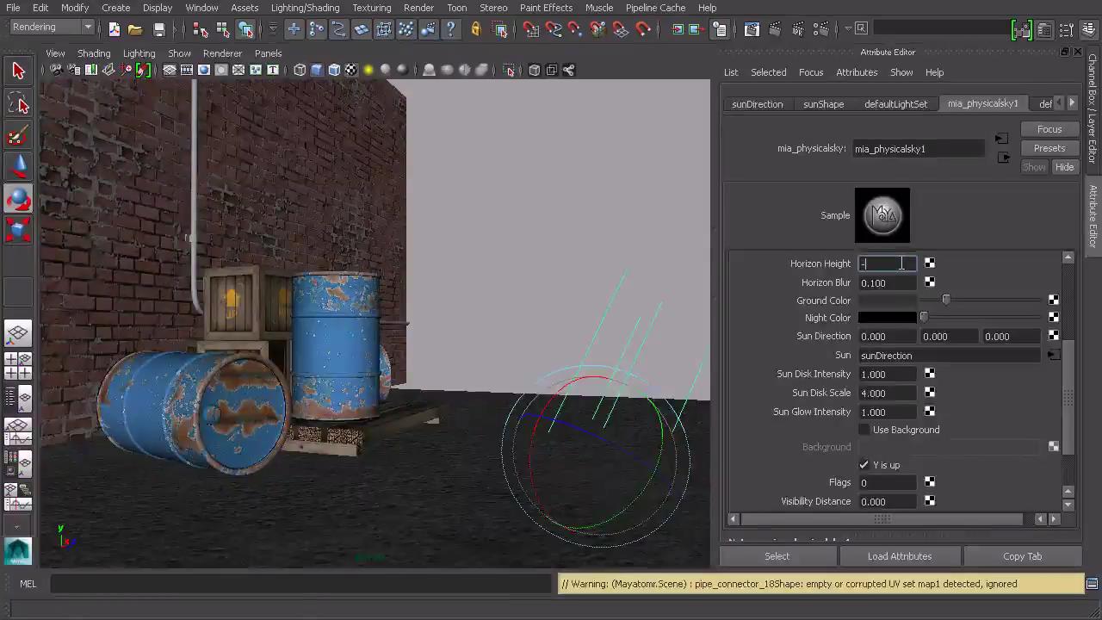This screenshot has height=620, width=1102.
Task: Activate the Lasso select tool
Action: click(18, 104)
